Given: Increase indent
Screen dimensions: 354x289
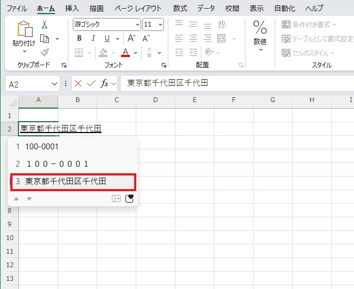Looking at the screenshot, I should [193, 53].
